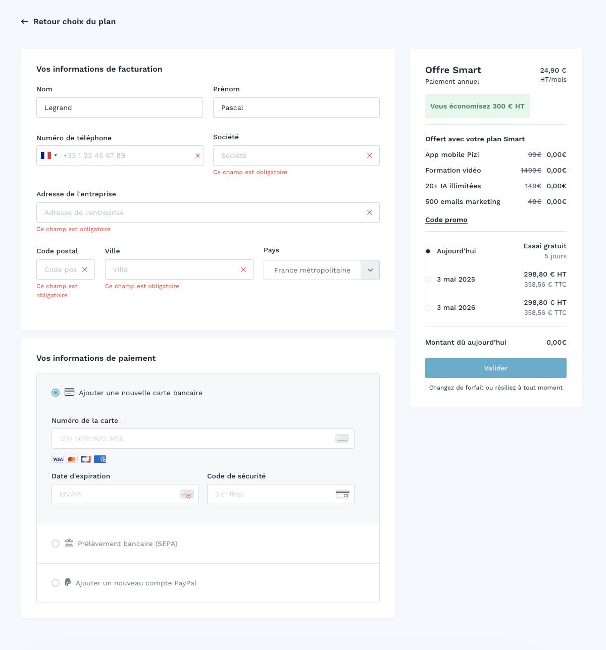Click the back arrow icon
The height and width of the screenshot is (650, 606).
pos(25,22)
